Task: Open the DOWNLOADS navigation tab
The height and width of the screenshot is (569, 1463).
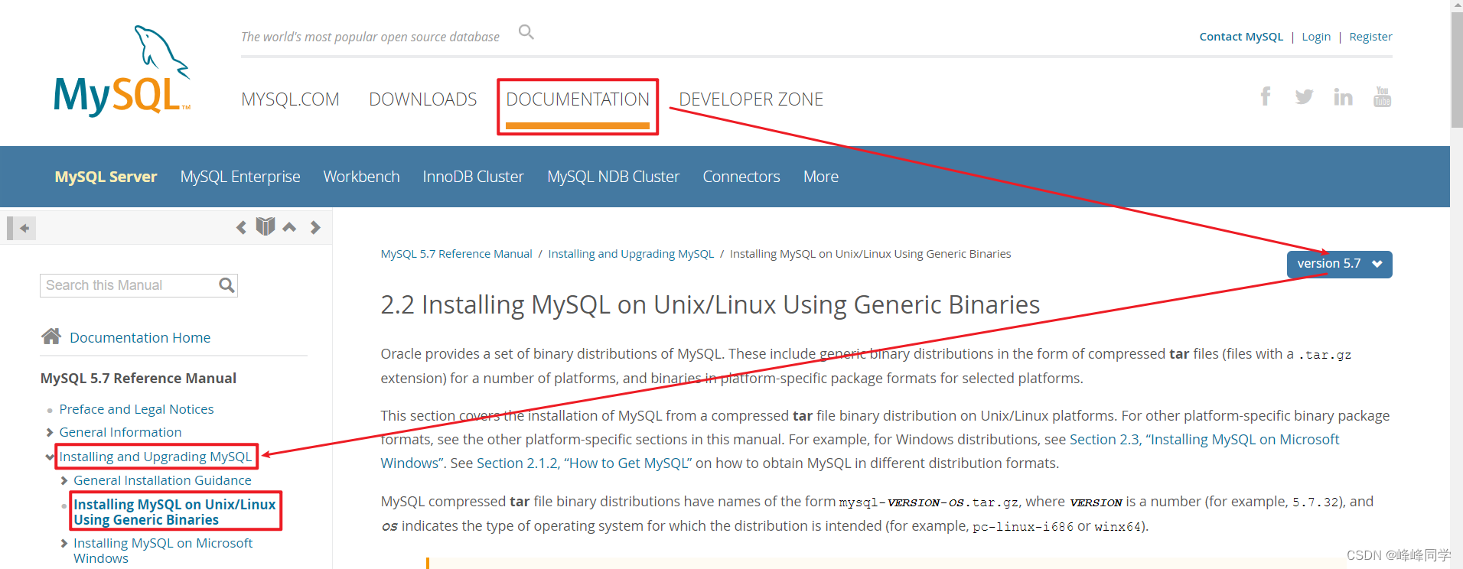Action: (x=422, y=99)
